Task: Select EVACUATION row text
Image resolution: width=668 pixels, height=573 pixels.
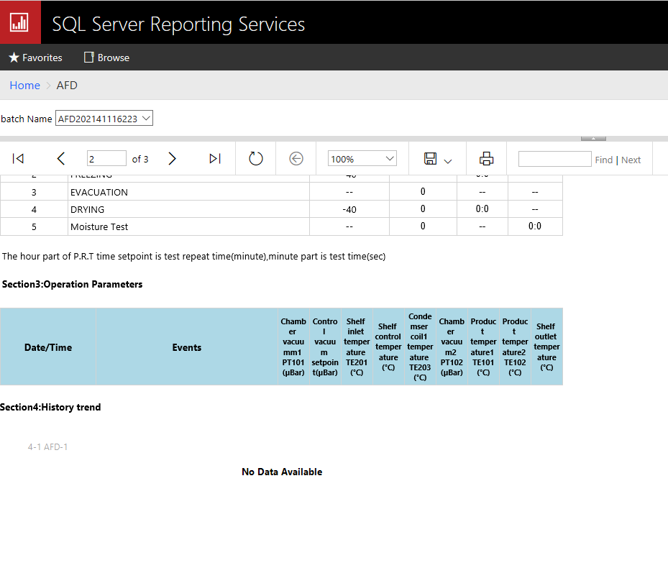Action: (99, 192)
